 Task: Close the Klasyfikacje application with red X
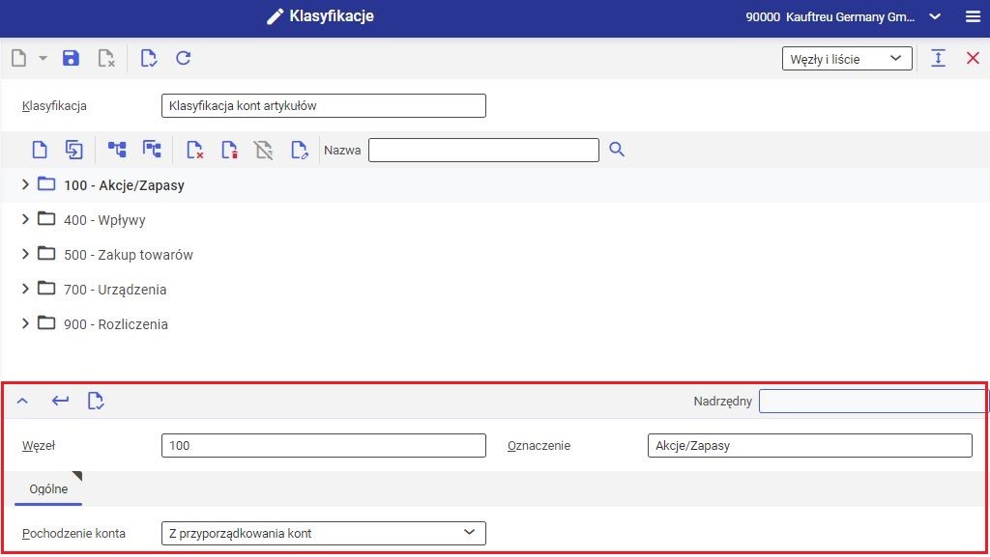pos(973,59)
